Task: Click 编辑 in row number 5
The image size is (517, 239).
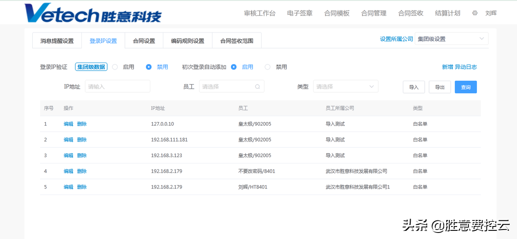Action: [x=69, y=187]
